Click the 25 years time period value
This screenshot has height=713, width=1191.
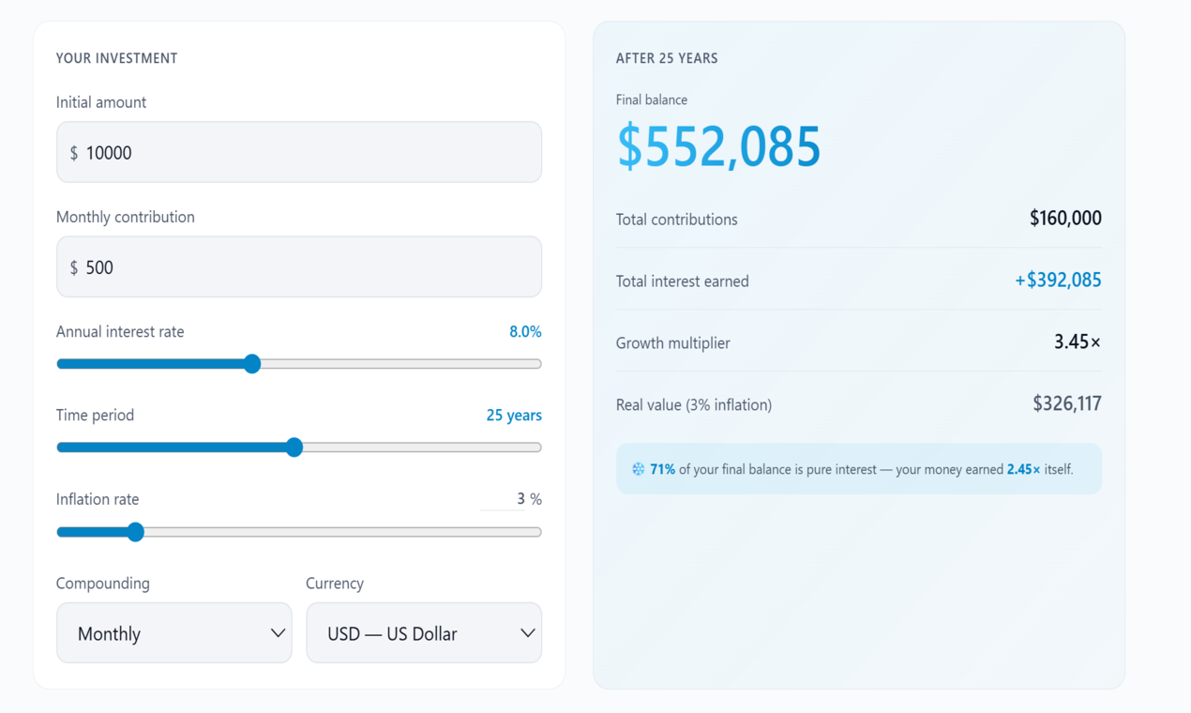click(514, 416)
